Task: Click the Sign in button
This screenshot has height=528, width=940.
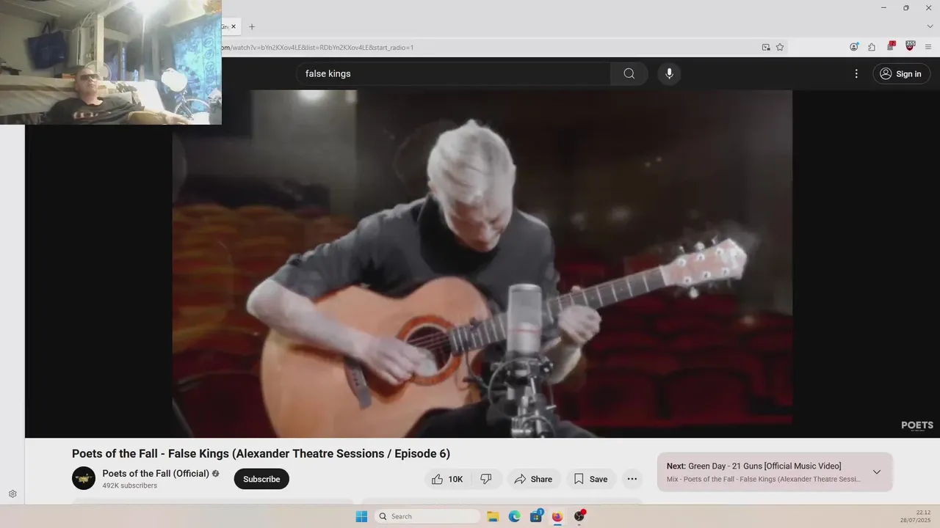Action: coord(901,73)
